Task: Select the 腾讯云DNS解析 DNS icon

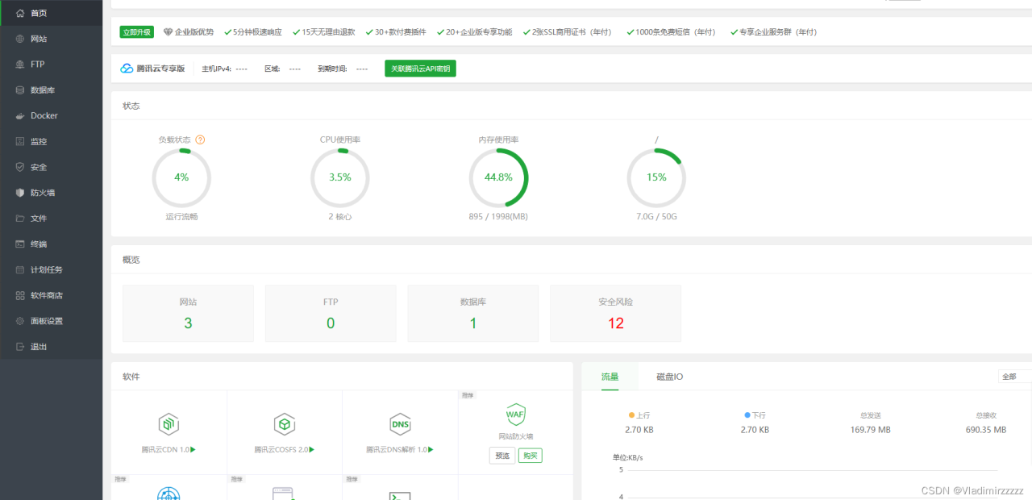Action: pyautogui.click(x=400, y=423)
